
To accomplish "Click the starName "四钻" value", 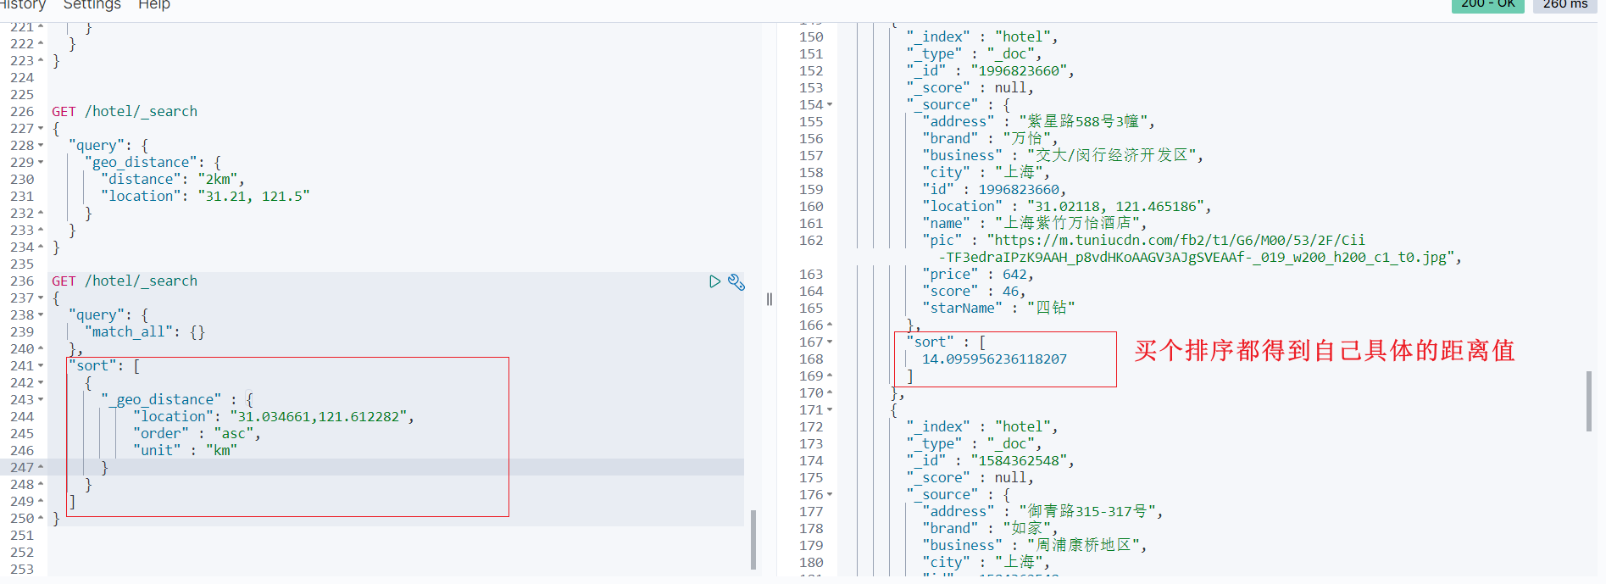I will point(1051,308).
